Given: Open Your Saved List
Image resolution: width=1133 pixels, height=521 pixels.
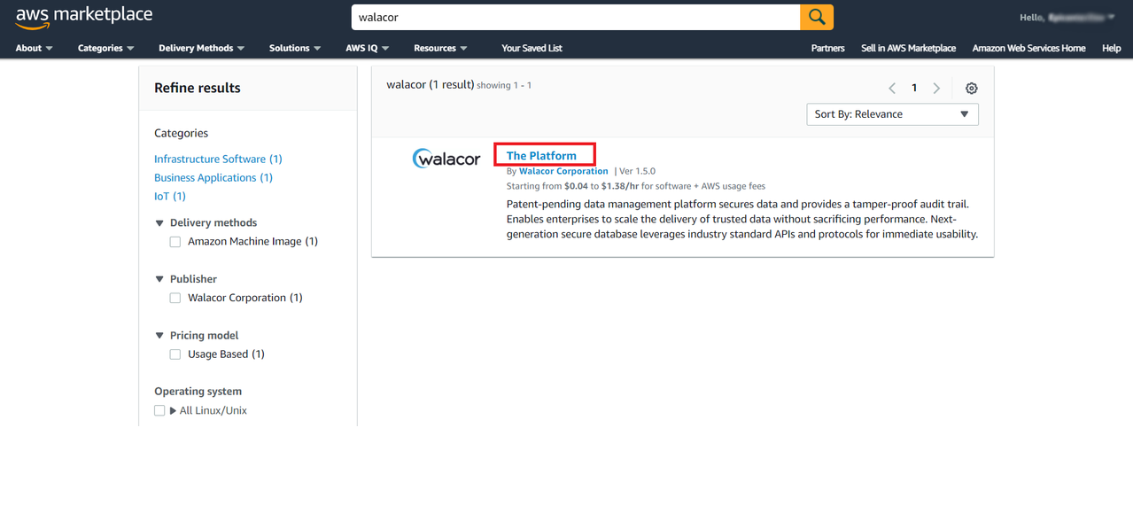Looking at the screenshot, I should (x=532, y=48).
